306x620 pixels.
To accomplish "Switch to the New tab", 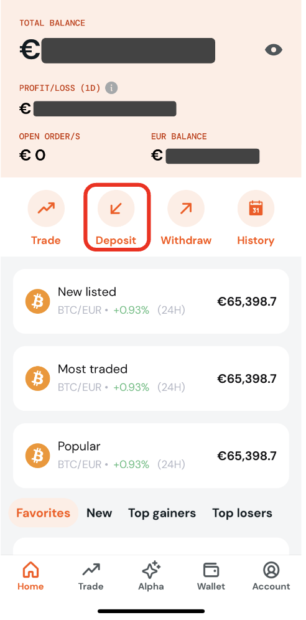I will [99, 513].
